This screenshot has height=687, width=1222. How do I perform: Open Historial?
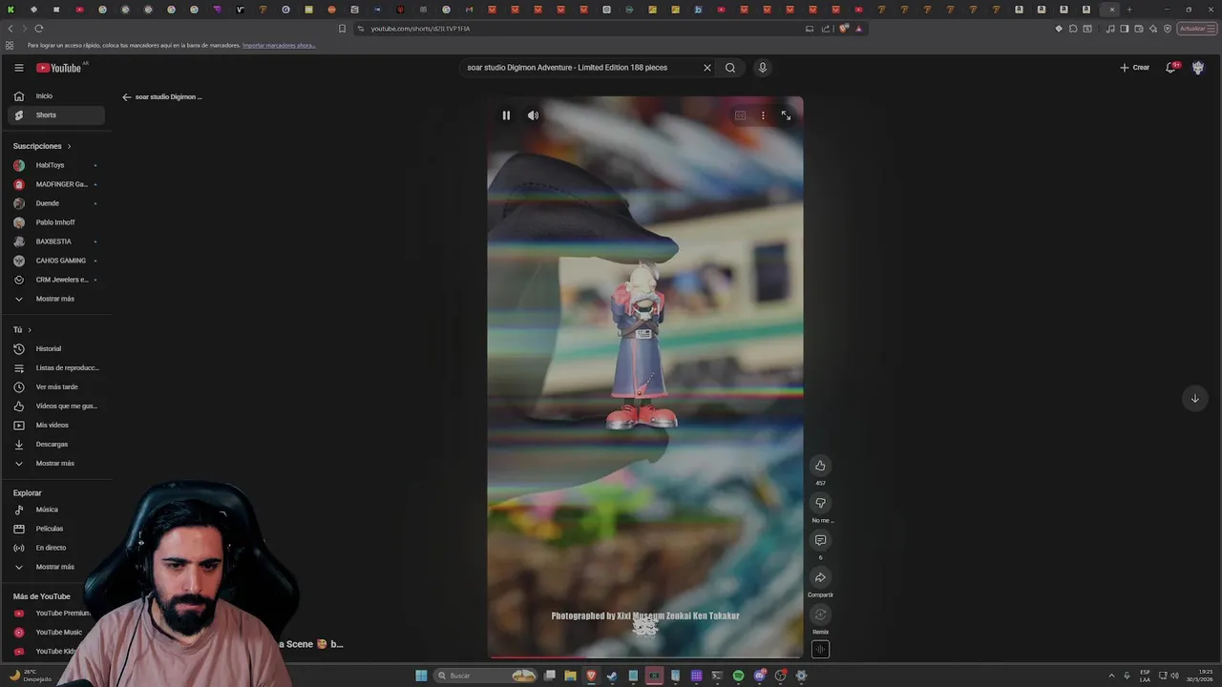tap(56, 349)
